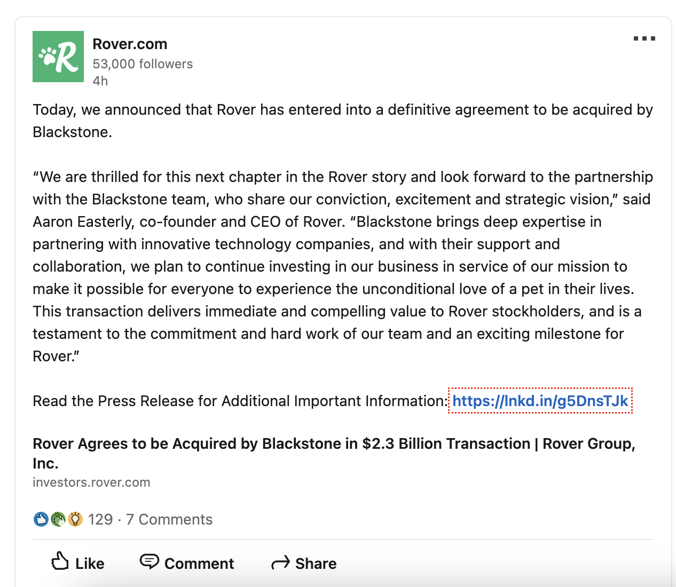676x587 pixels.
Task: Click the green clapping celebrate reaction icon
Action: 58,519
